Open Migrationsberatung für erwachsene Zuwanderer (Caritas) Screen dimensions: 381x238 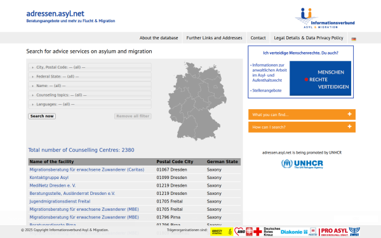(87, 169)
